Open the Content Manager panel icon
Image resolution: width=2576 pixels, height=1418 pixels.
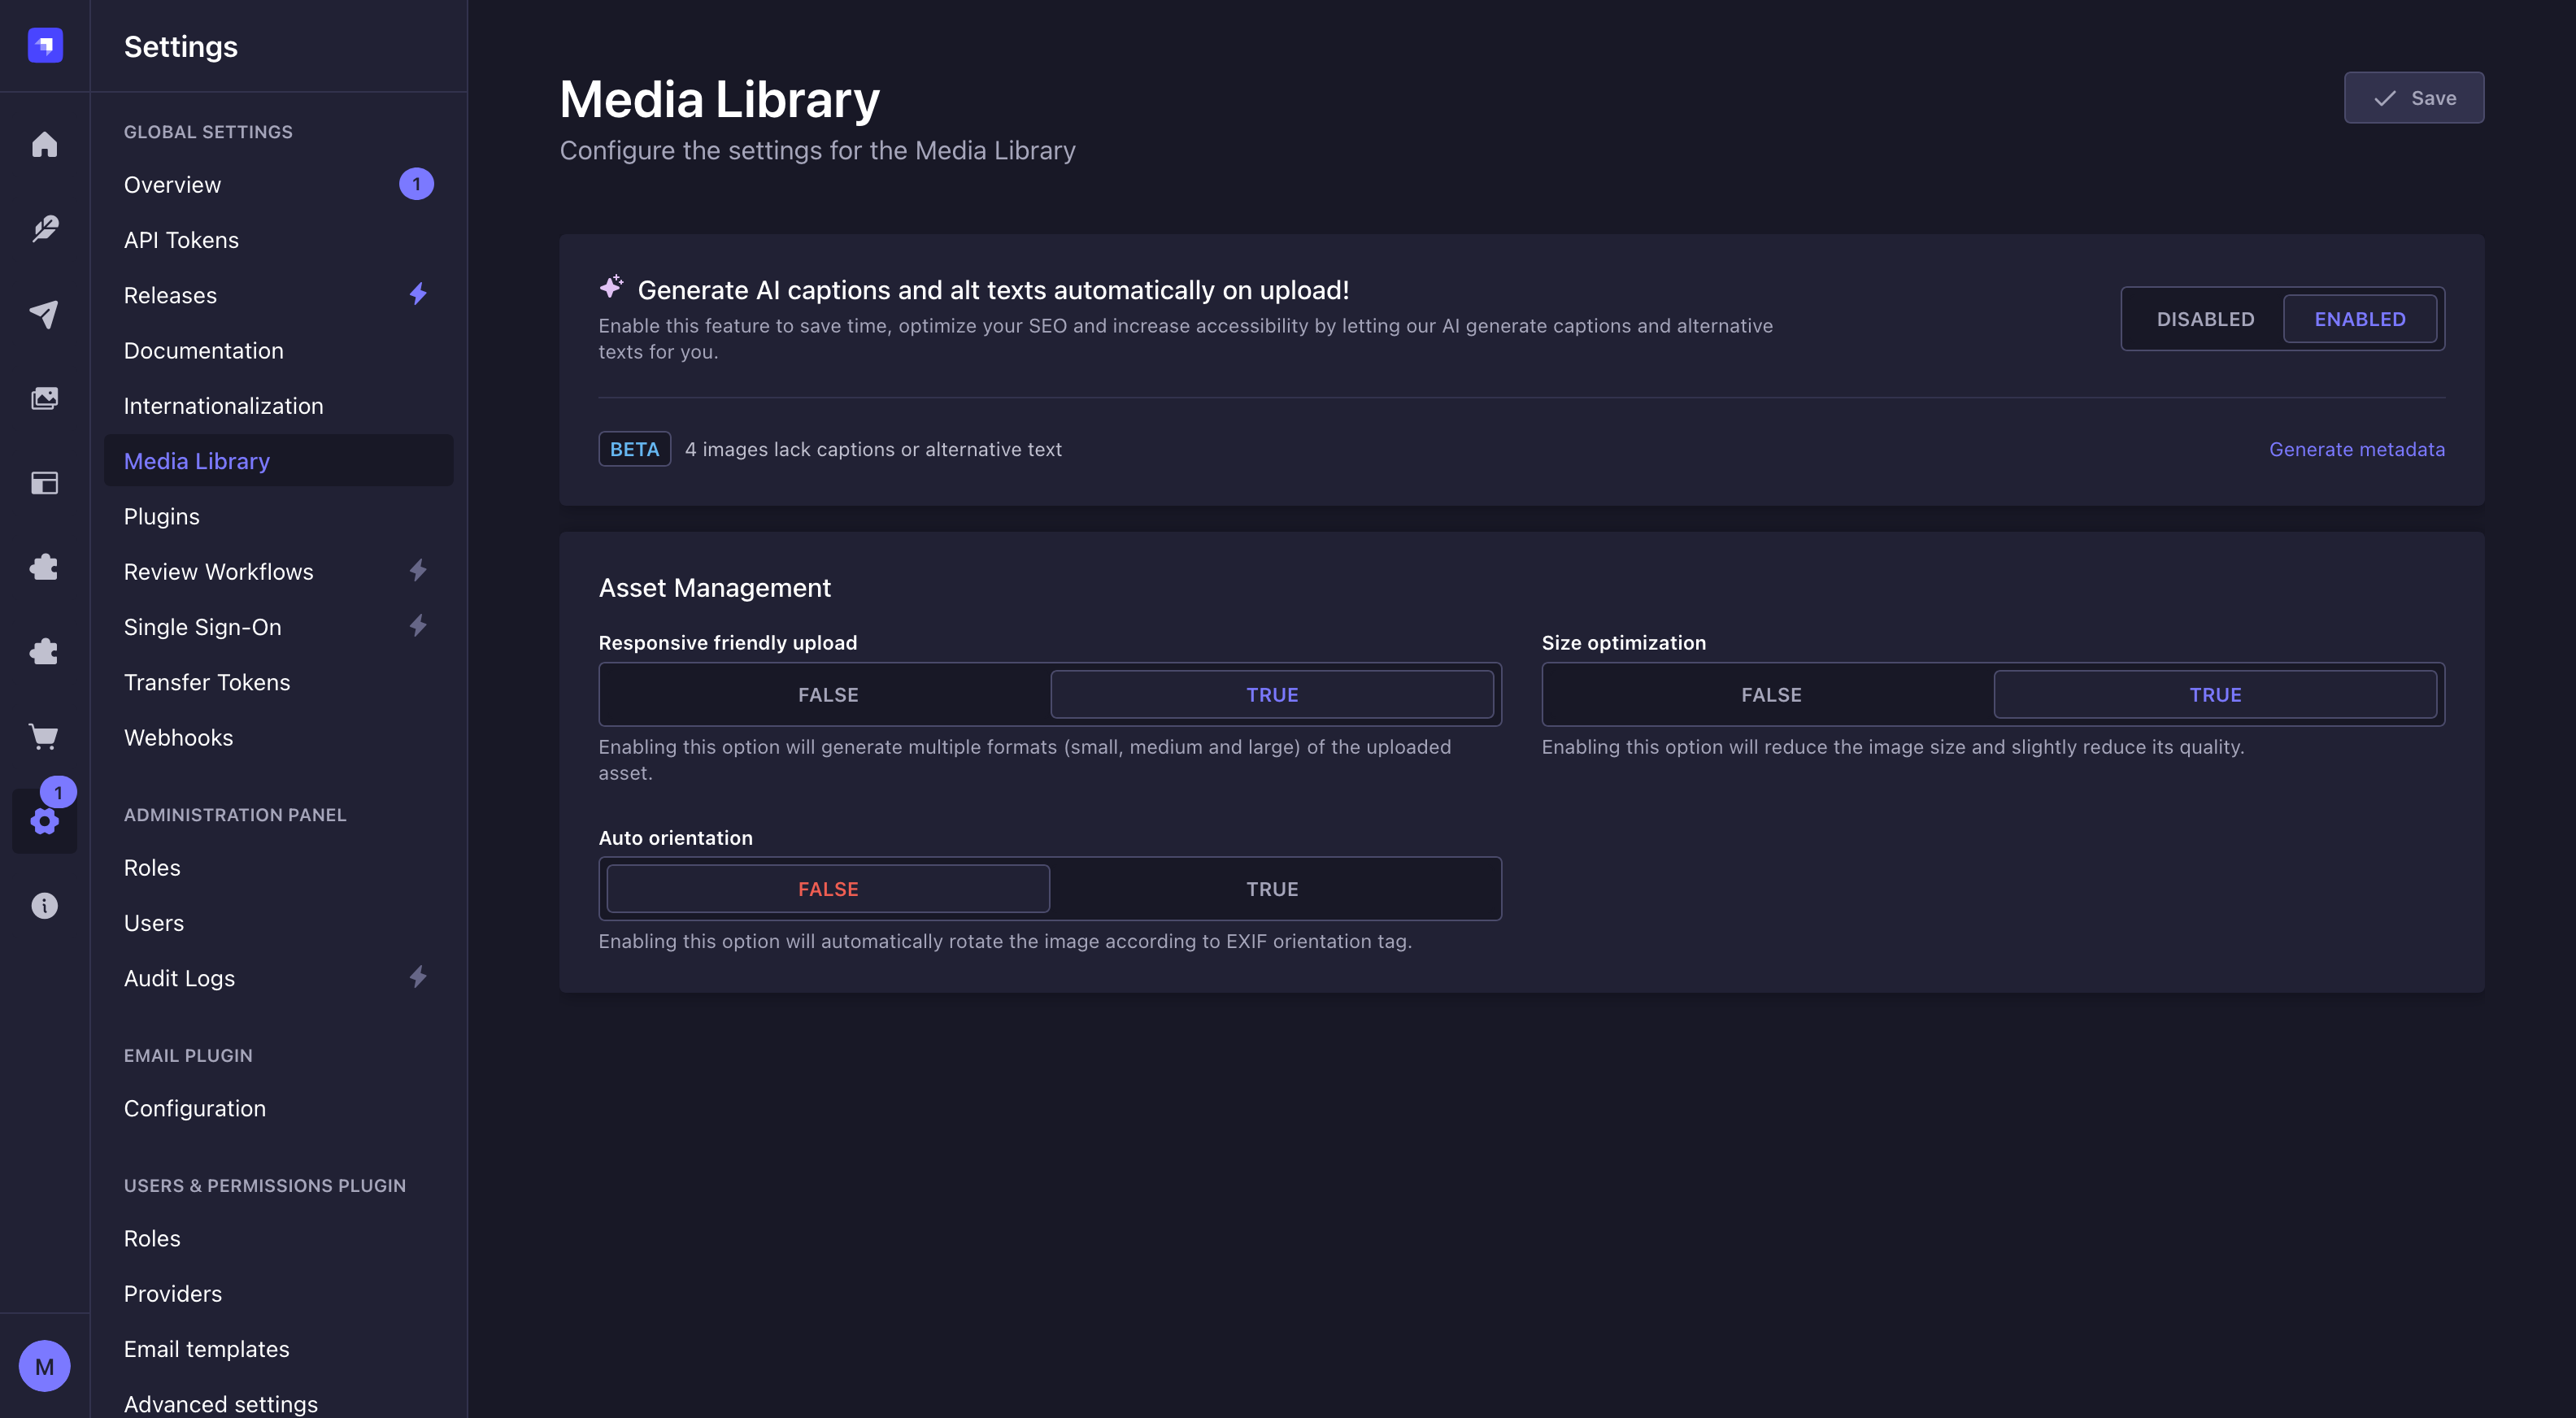[x=45, y=482]
